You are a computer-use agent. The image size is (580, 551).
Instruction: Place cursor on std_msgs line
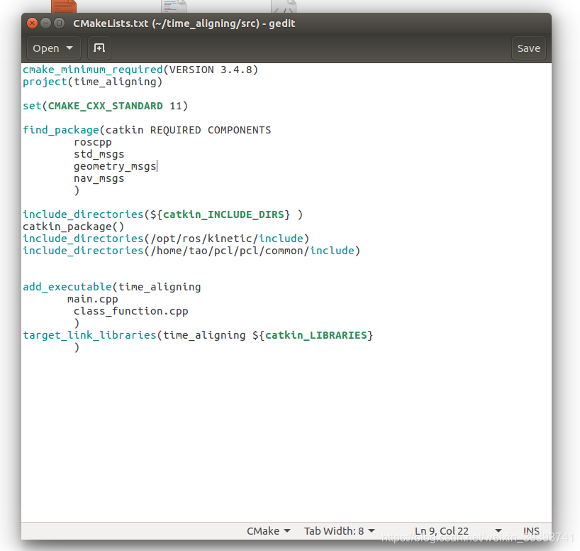[x=99, y=154]
